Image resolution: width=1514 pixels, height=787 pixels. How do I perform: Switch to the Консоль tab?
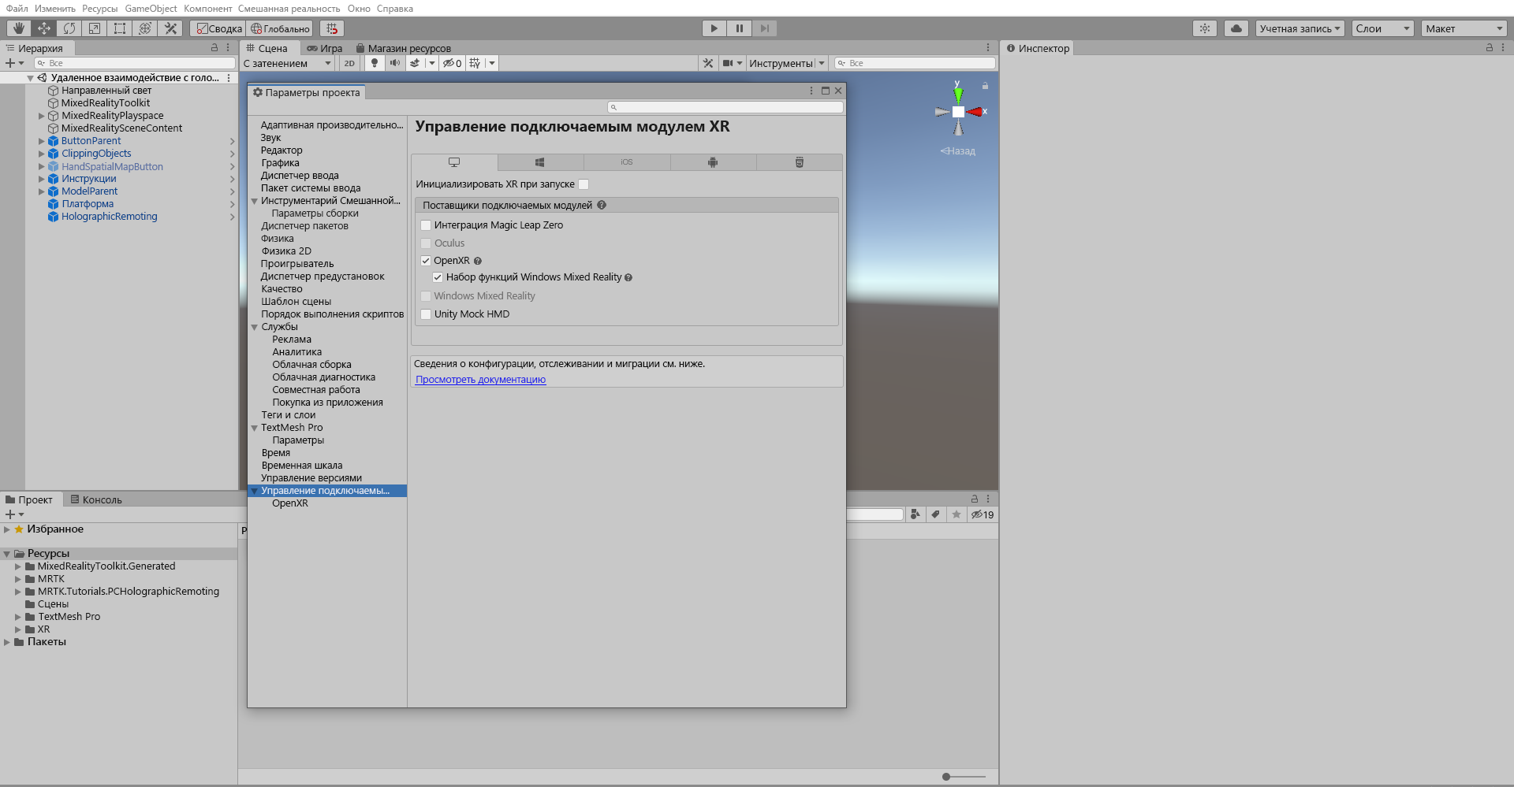point(96,499)
